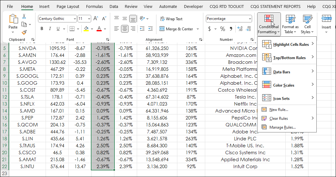This screenshot has width=336, height=177.
Task: Select the row 15 header
Action: click(4, 118)
